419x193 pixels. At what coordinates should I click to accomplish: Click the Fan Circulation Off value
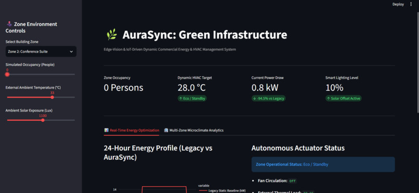click(x=293, y=181)
